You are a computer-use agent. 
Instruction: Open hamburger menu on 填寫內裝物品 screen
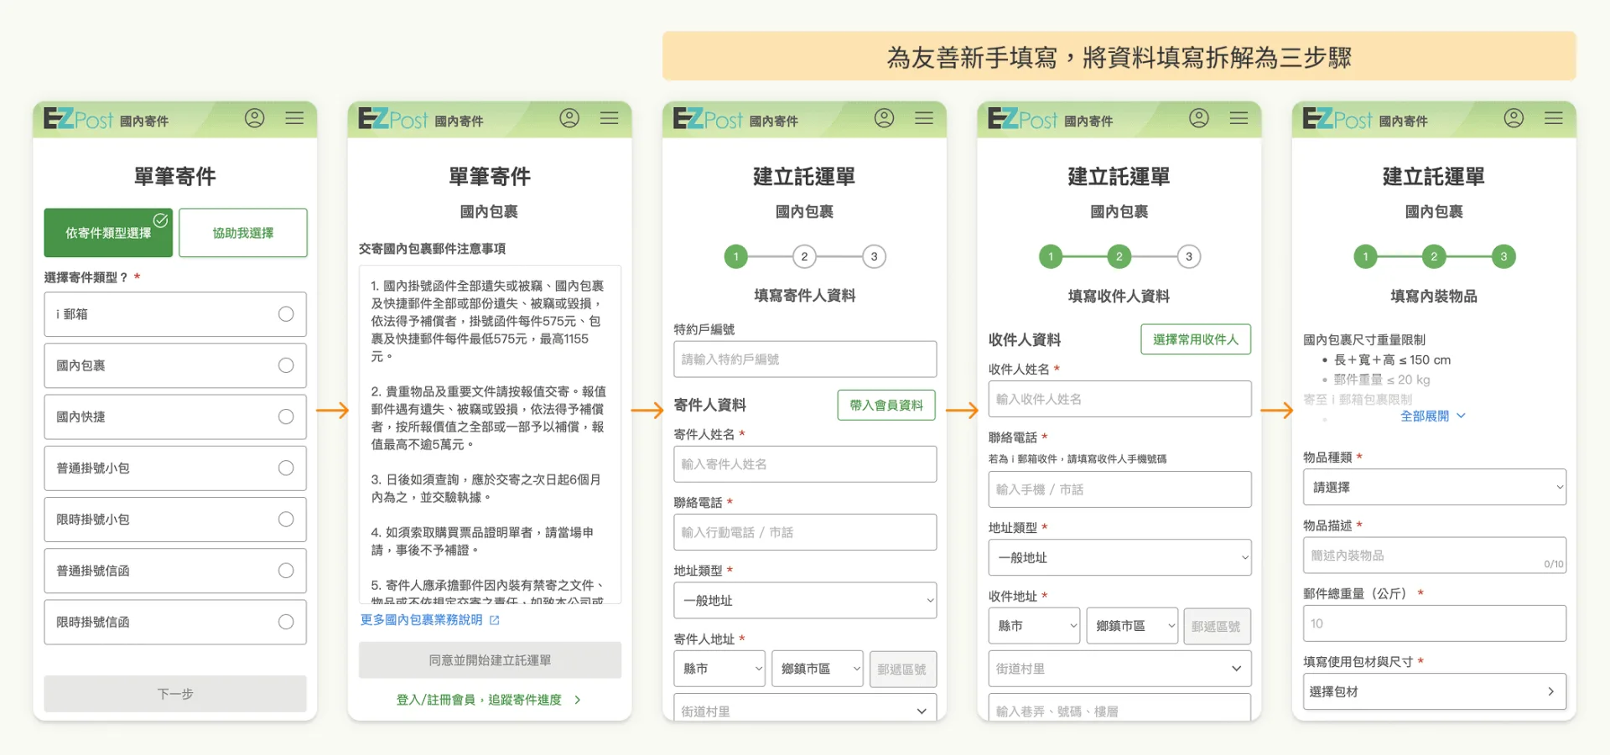(x=1554, y=118)
